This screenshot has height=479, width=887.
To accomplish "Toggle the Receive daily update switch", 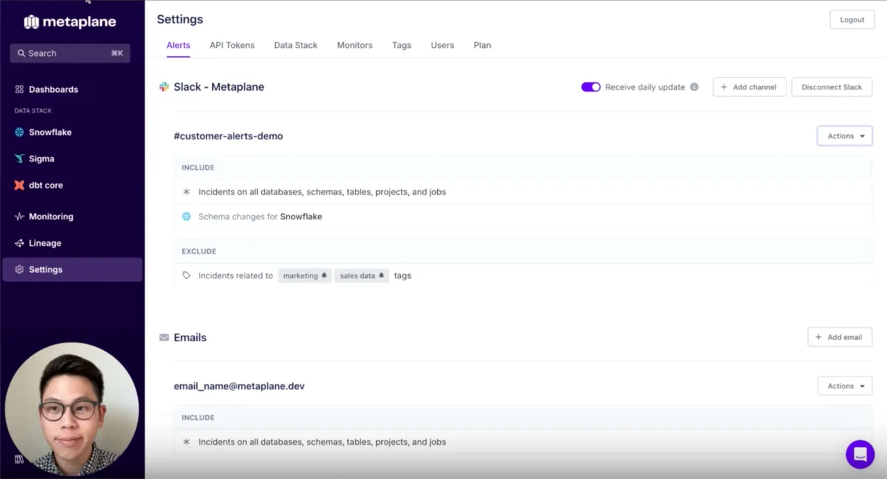I will [590, 87].
